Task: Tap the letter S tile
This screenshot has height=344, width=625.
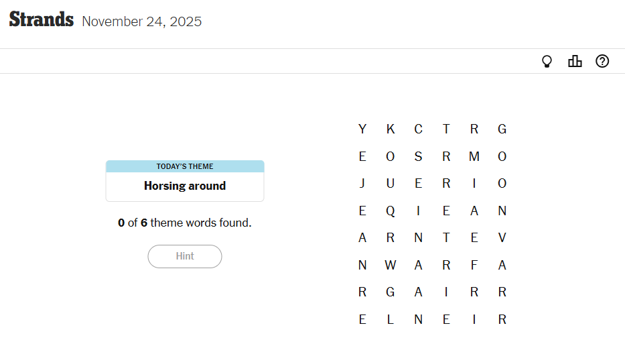Action: (x=418, y=157)
